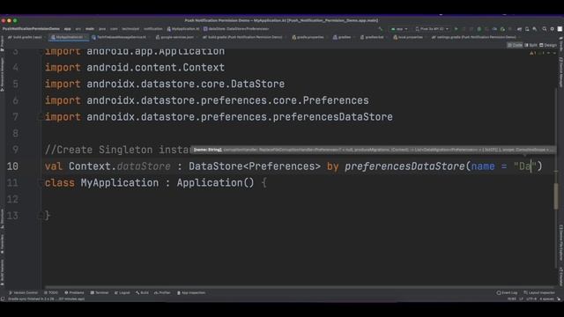The width and height of the screenshot is (564, 317).
Task: Click the horizontal editor scrollbar
Action: pos(299,287)
